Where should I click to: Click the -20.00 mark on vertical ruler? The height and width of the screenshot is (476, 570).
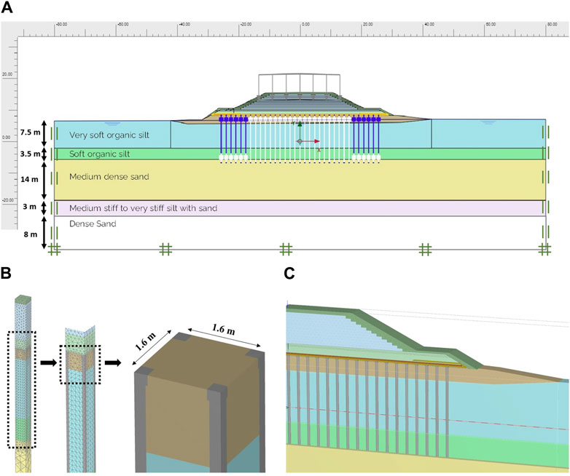coord(7,200)
